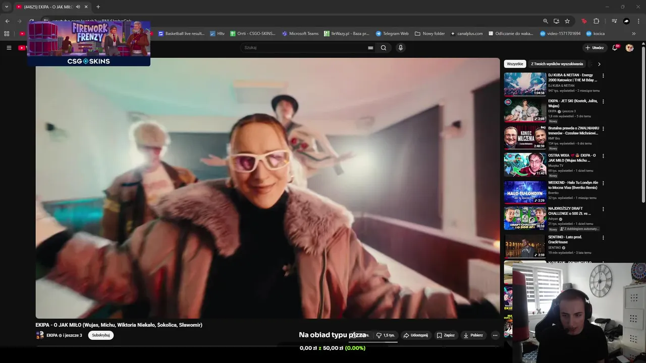The image size is (646, 363).
Task: Show more bookmarks with the double chevron
Action: tap(634, 34)
